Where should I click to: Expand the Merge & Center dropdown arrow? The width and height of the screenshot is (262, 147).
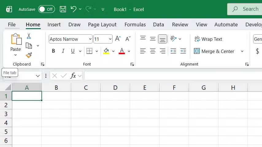[x=242, y=51]
